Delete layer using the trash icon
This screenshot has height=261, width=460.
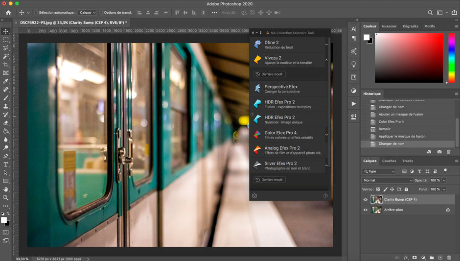click(x=449, y=258)
